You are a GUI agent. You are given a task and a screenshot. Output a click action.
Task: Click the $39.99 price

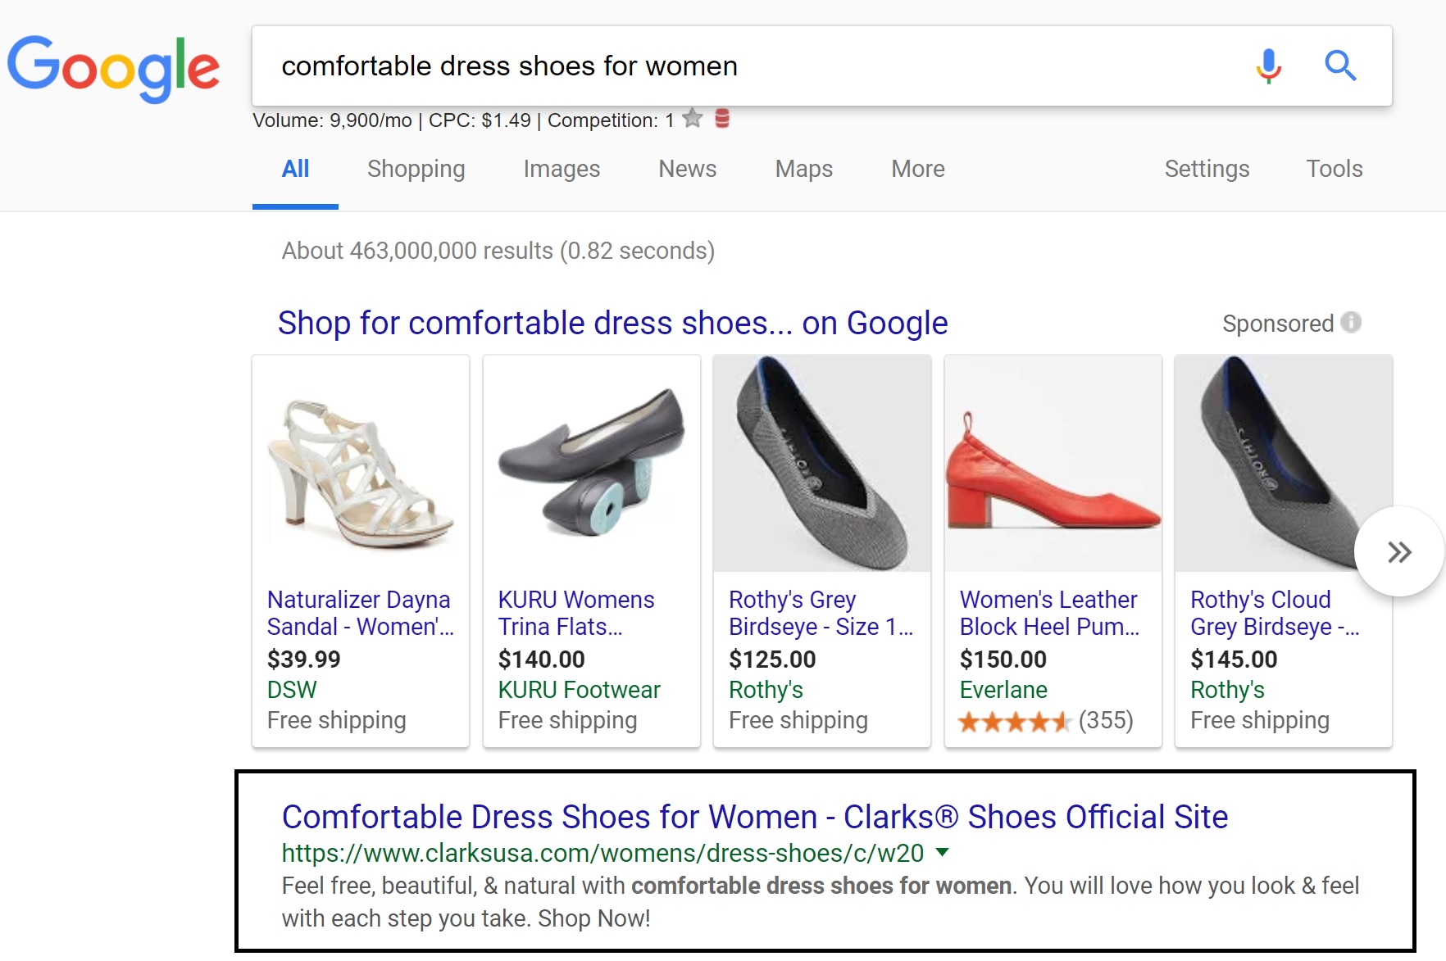[303, 659]
